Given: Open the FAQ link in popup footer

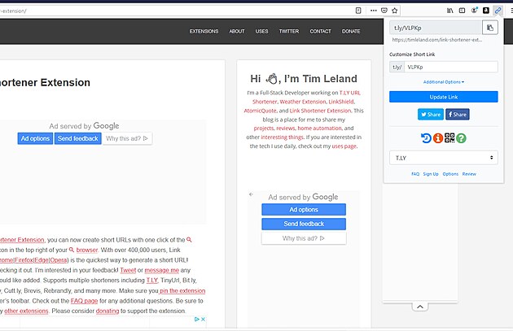Looking at the screenshot, I should pos(415,174).
